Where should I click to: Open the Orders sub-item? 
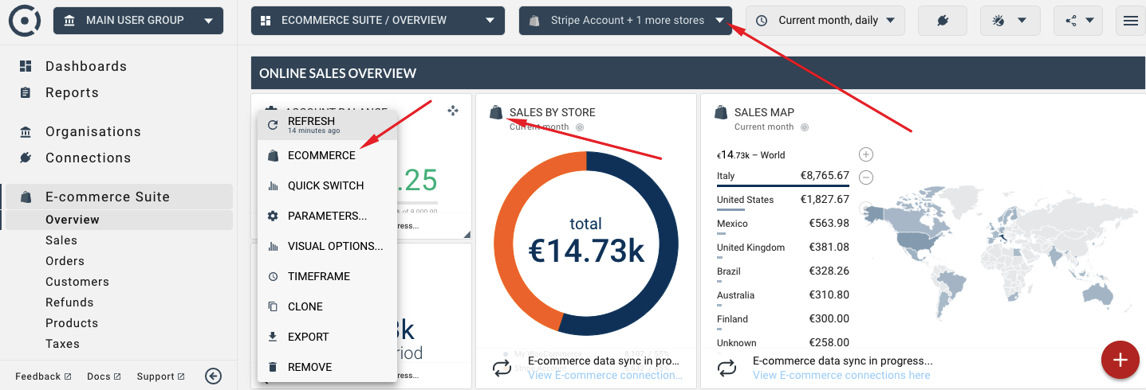[x=65, y=261]
